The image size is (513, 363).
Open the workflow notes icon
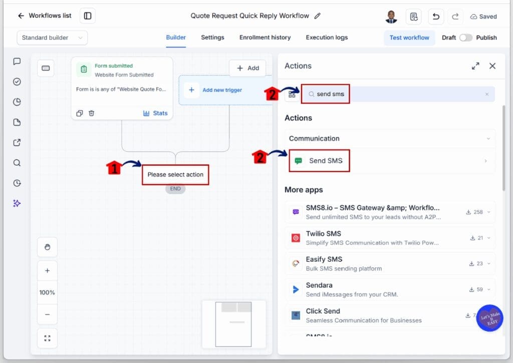pos(413,17)
